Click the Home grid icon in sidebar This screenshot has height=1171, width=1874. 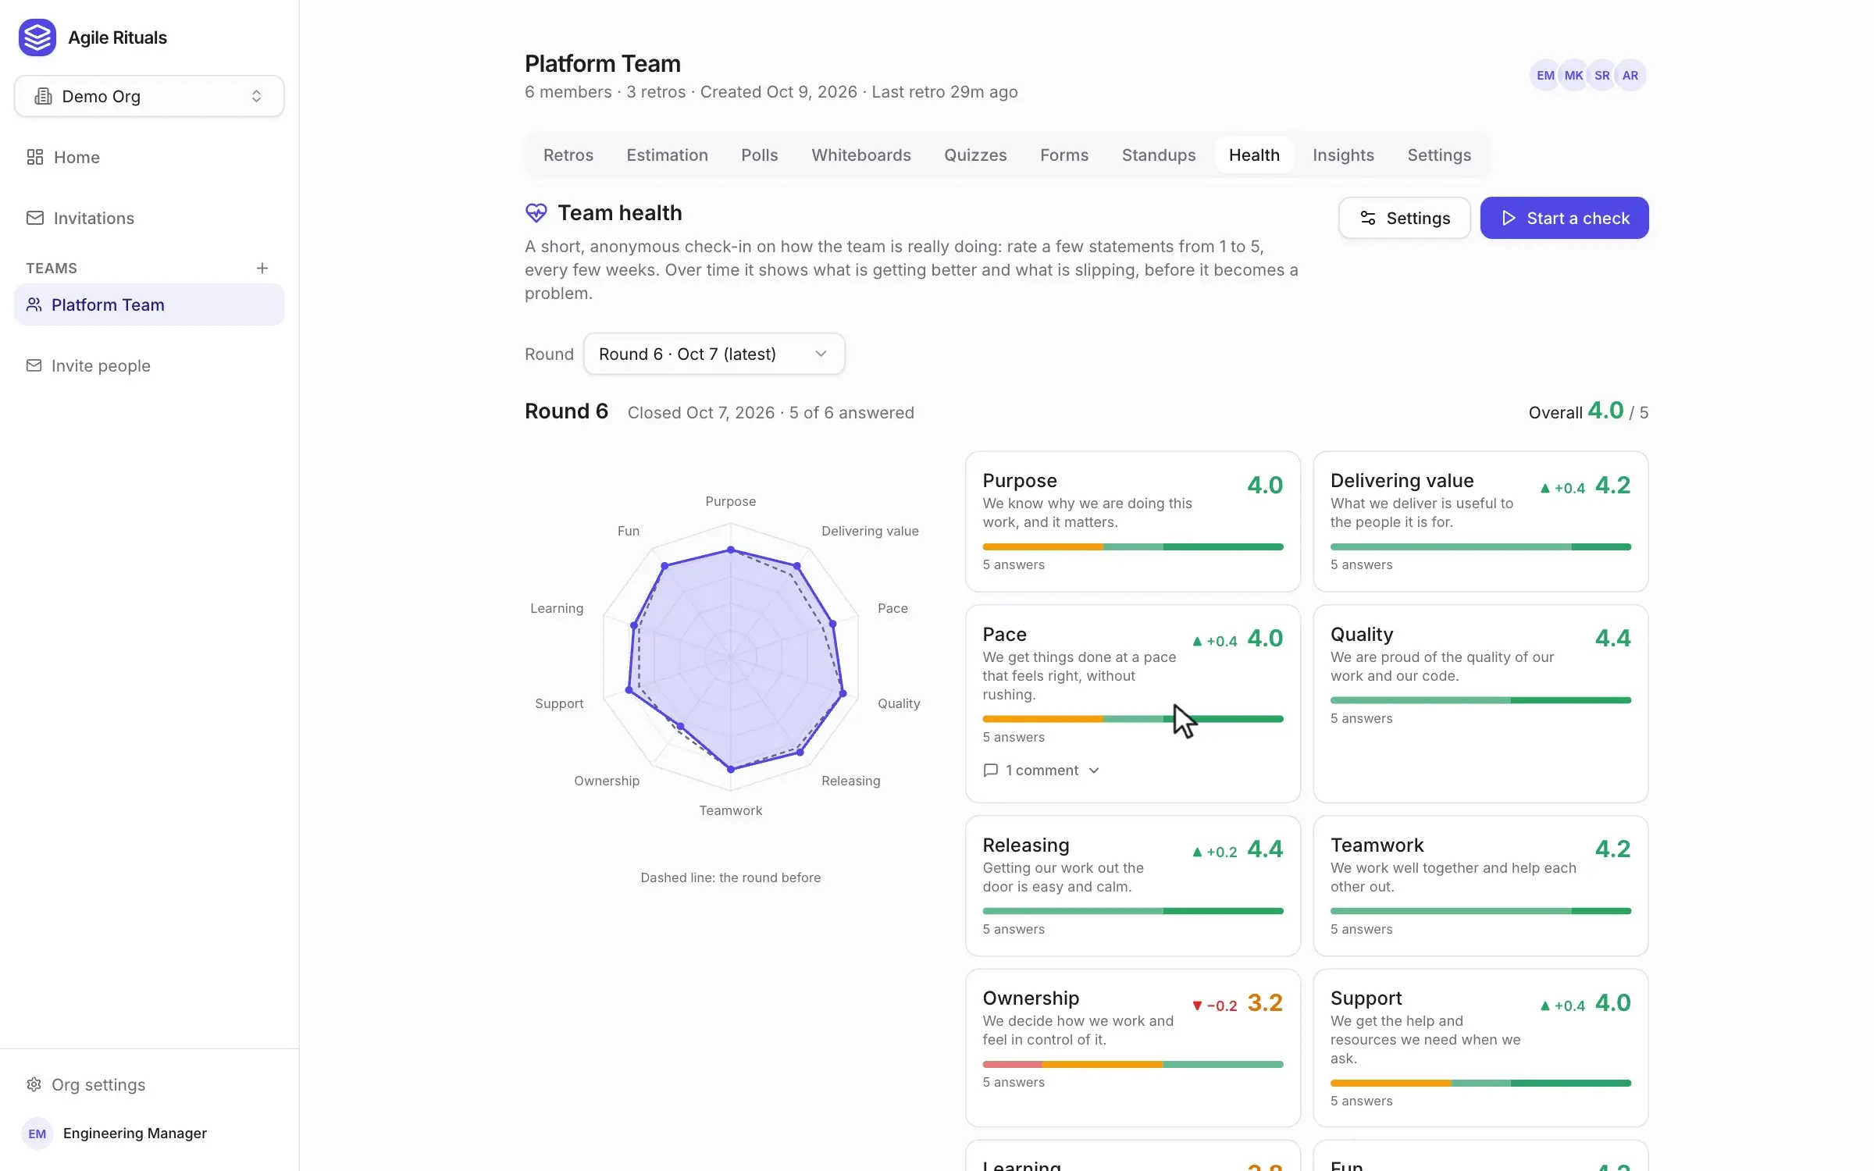click(x=34, y=157)
